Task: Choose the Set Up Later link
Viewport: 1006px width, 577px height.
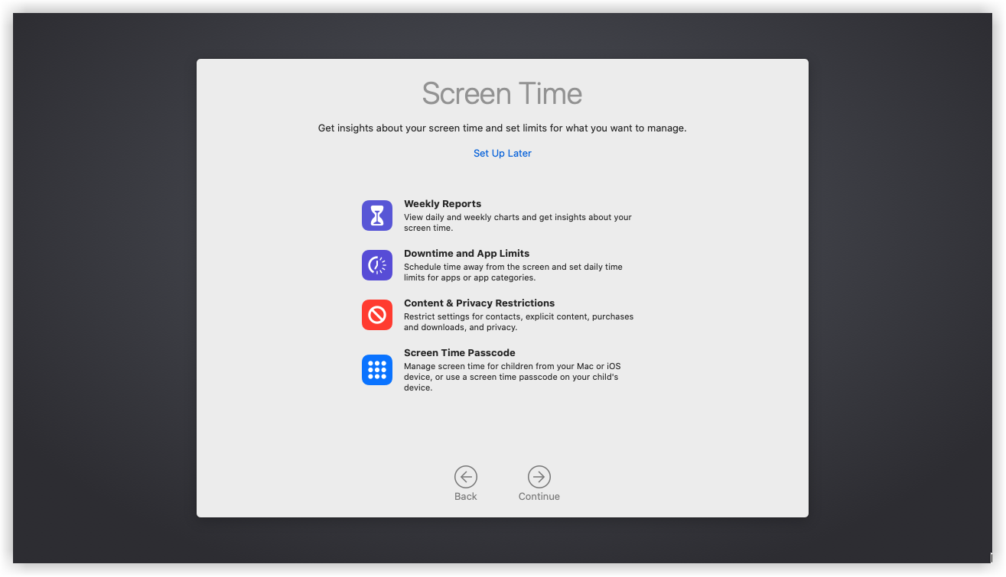Action: tap(502, 154)
